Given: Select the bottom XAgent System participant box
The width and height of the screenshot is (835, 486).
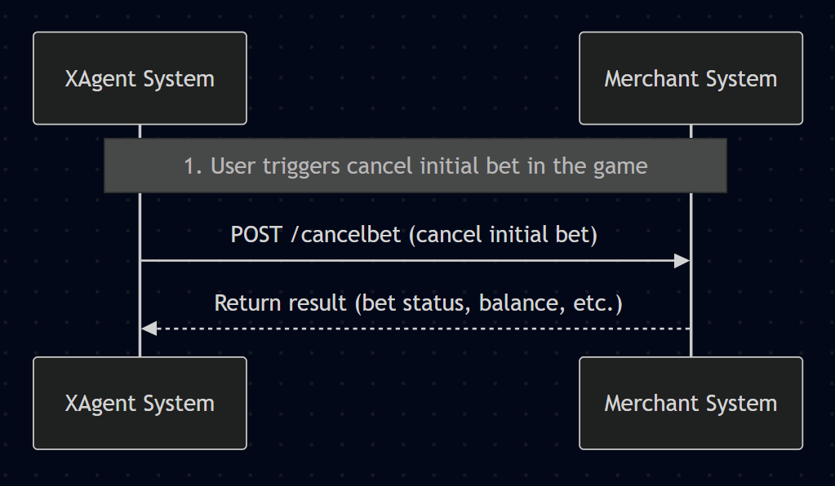Looking at the screenshot, I should [x=140, y=403].
